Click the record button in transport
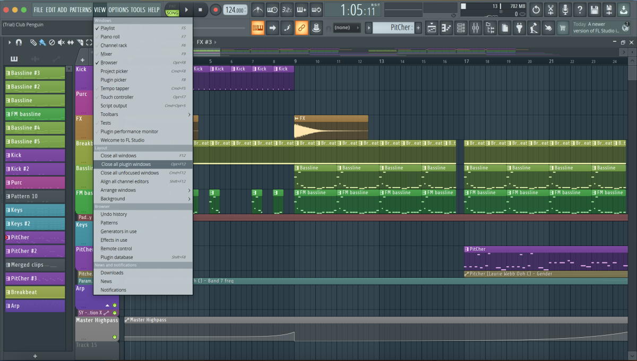The image size is (637, 361). [x=216, y=10]
